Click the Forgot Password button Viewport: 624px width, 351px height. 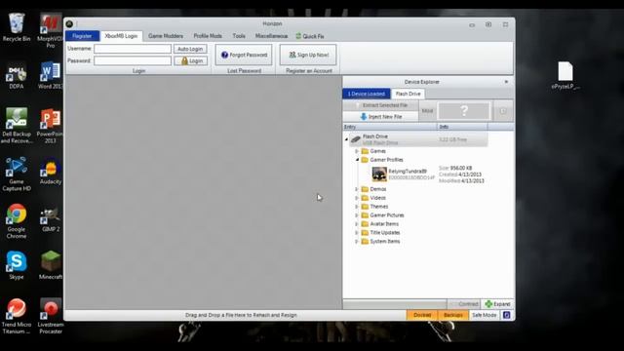[244, 55]
